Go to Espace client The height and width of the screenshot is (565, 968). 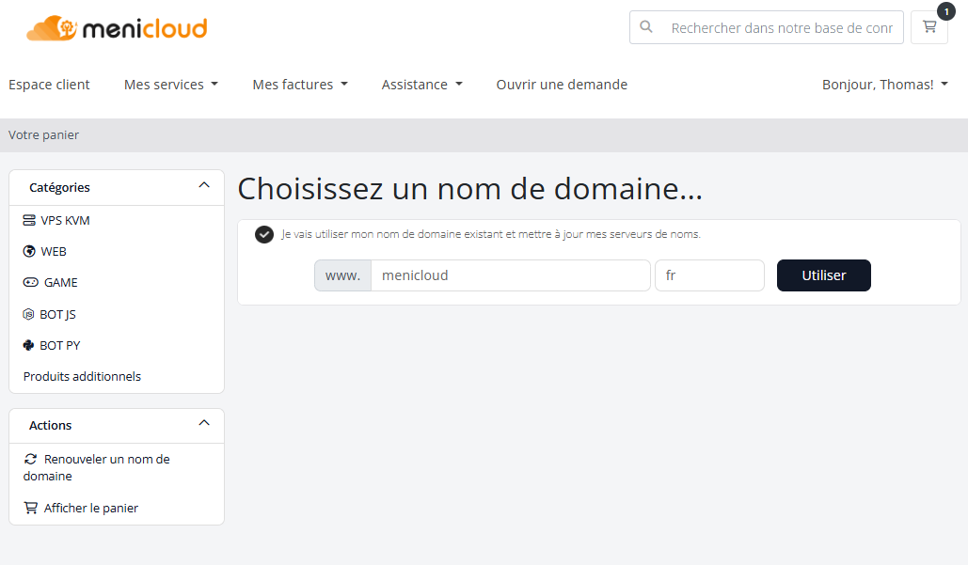pyautogui.click(x=49, y=85)
